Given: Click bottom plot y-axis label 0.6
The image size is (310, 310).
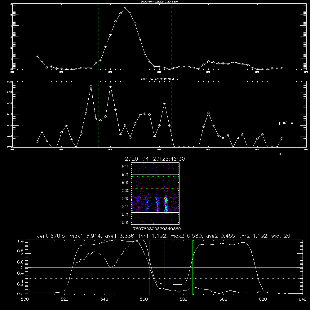Looking at the screenshot, I should 20,262.
